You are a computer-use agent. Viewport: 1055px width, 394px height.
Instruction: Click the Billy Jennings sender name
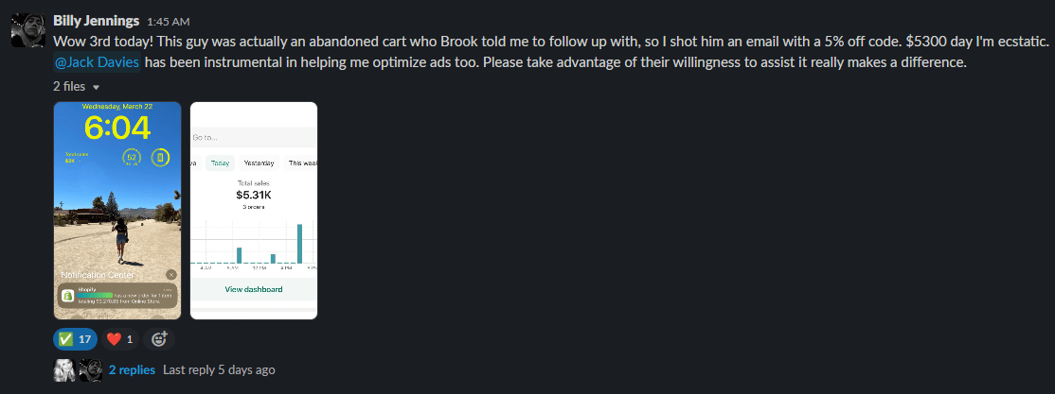[97, 20]
